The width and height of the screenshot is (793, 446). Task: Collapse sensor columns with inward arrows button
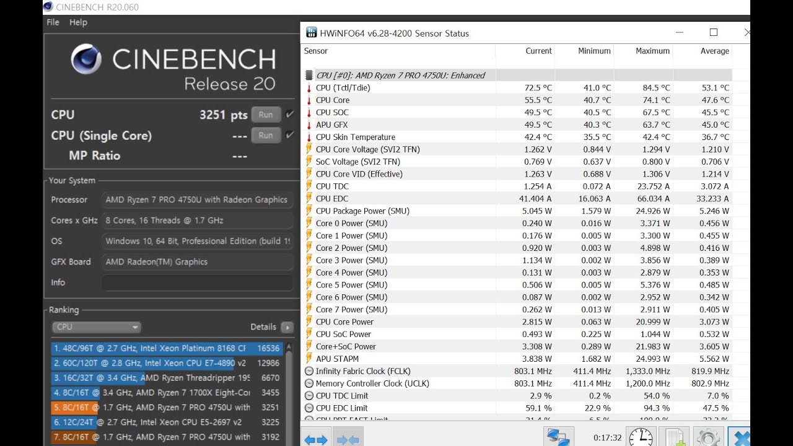347,439
